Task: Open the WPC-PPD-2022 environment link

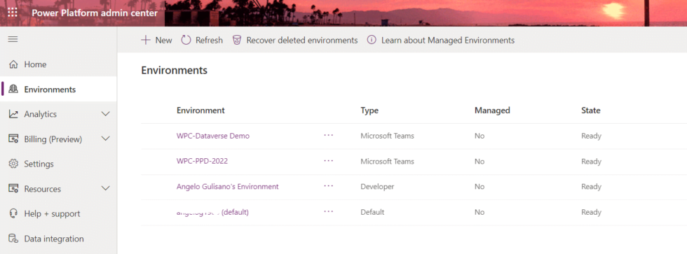Action: 202,162
